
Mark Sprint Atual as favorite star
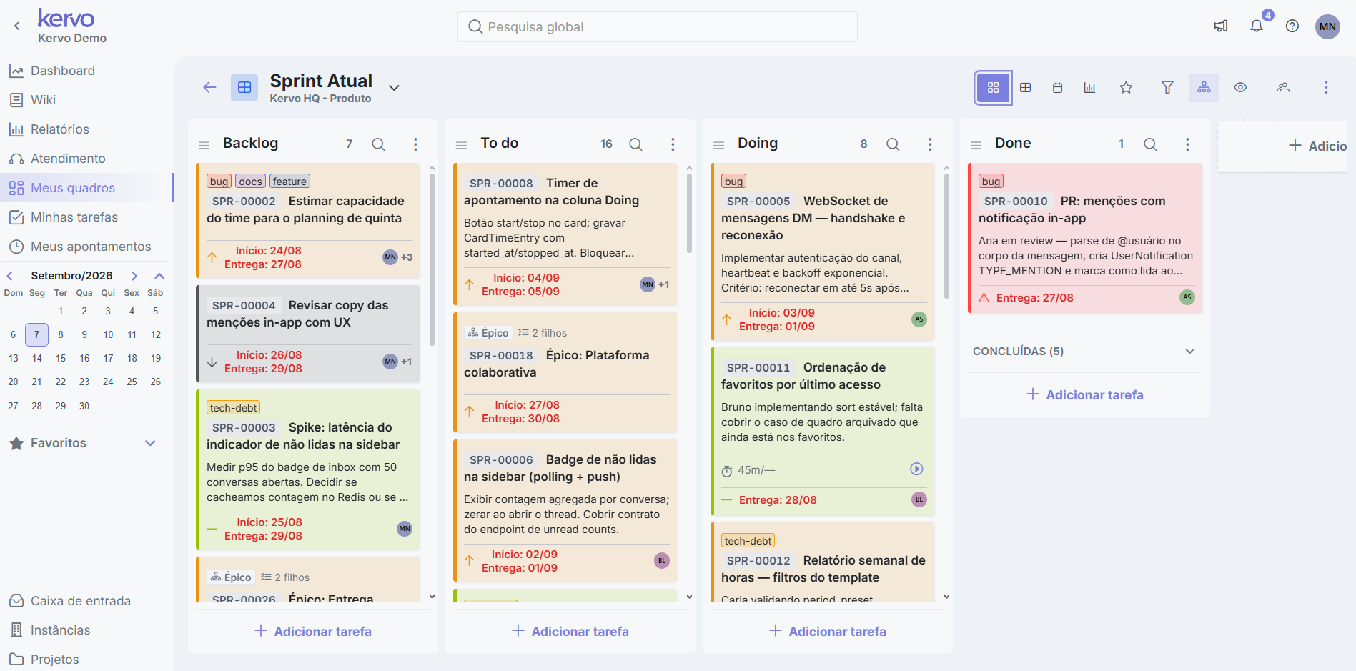(x=1127, y=88)
